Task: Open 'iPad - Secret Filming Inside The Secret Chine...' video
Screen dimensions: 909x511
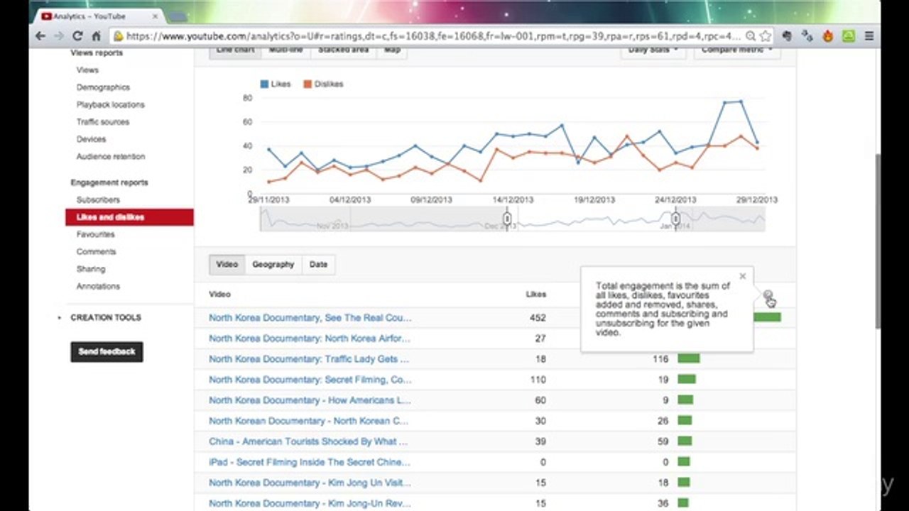Action: click(310, 462)
